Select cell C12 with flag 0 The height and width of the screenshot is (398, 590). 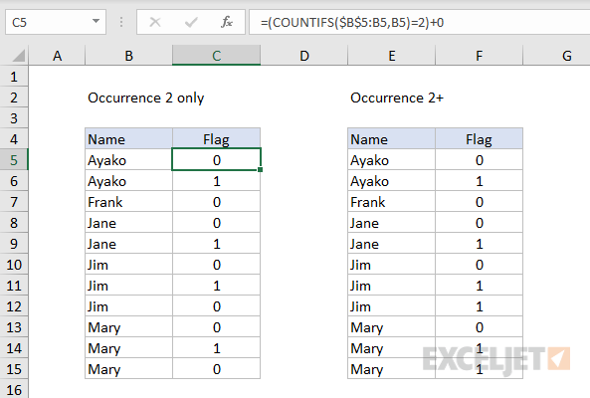point(216,306)
